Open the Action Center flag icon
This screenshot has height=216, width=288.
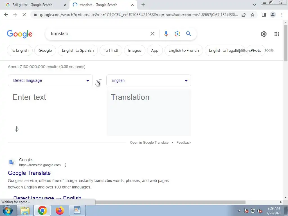point(246,211)
